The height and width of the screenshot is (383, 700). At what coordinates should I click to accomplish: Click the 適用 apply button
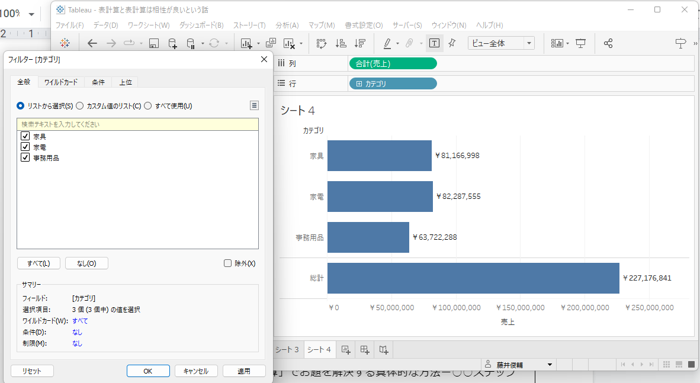(244, 371)
